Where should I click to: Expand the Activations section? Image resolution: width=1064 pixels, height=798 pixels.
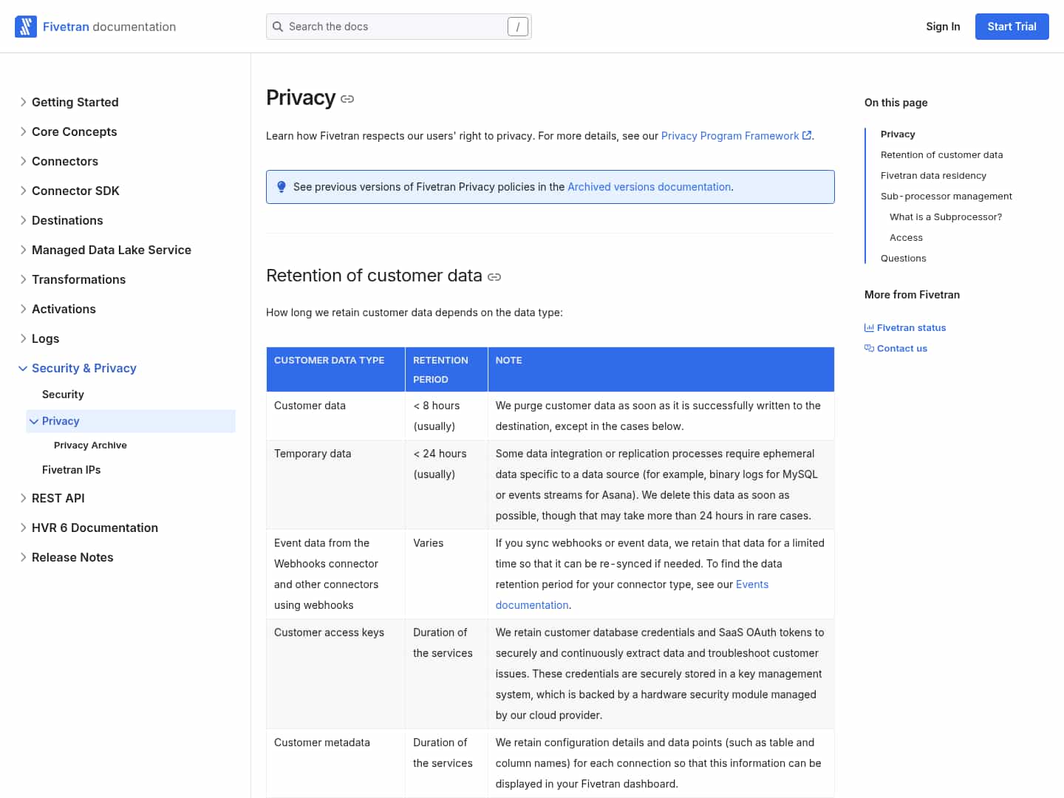coord(24,309)
